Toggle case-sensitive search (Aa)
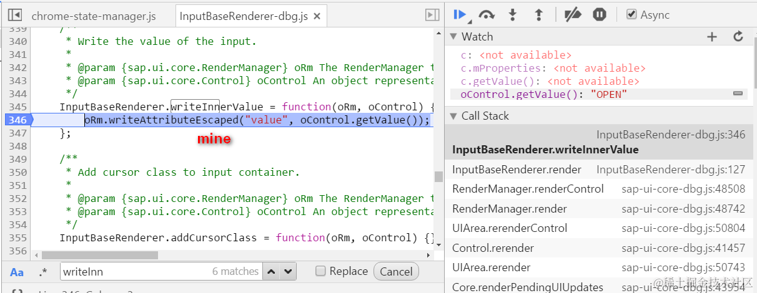The image size is (757, 293). tap(17, 272)
